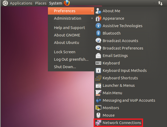Open Network Connections entry
167x127 pixels.
(x=131, y=123)
